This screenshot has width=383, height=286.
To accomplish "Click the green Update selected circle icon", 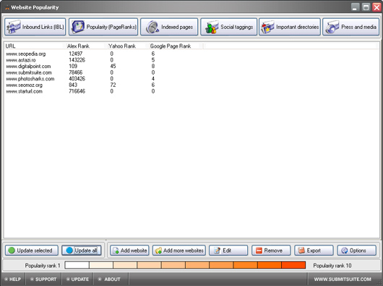I will coord(12,251).
